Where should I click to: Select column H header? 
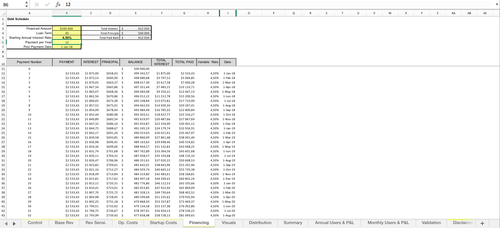coord(208,13)
